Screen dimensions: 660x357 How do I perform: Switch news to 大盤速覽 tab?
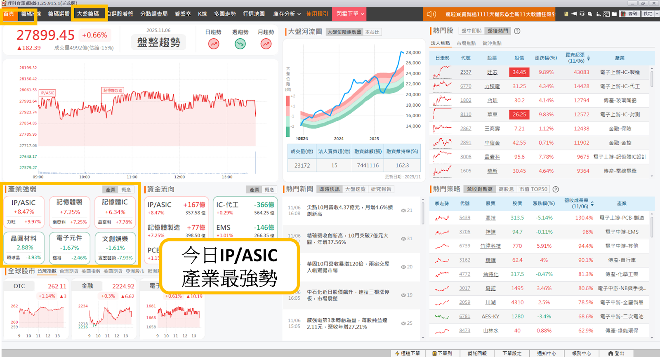pos(355,189)
